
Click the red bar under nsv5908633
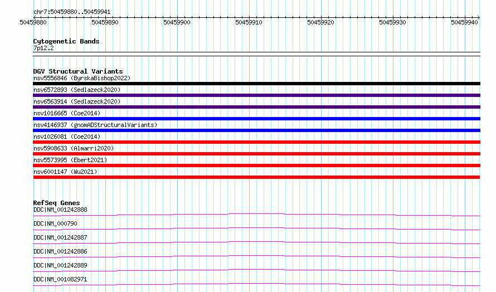pos(256,154)
